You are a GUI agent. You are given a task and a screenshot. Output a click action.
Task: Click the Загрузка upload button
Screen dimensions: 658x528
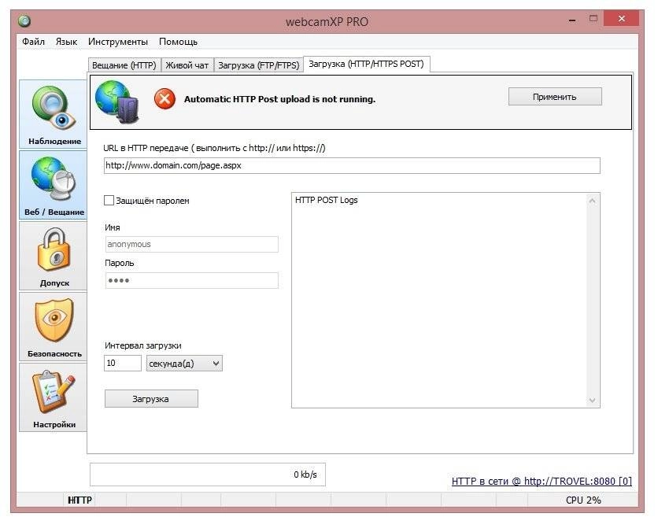[151, 399]
